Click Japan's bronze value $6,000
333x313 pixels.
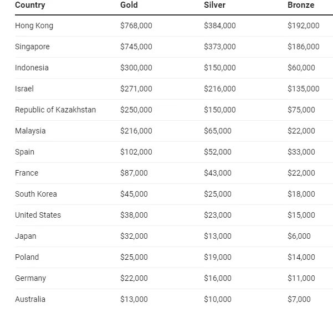[x=299, y=236]
